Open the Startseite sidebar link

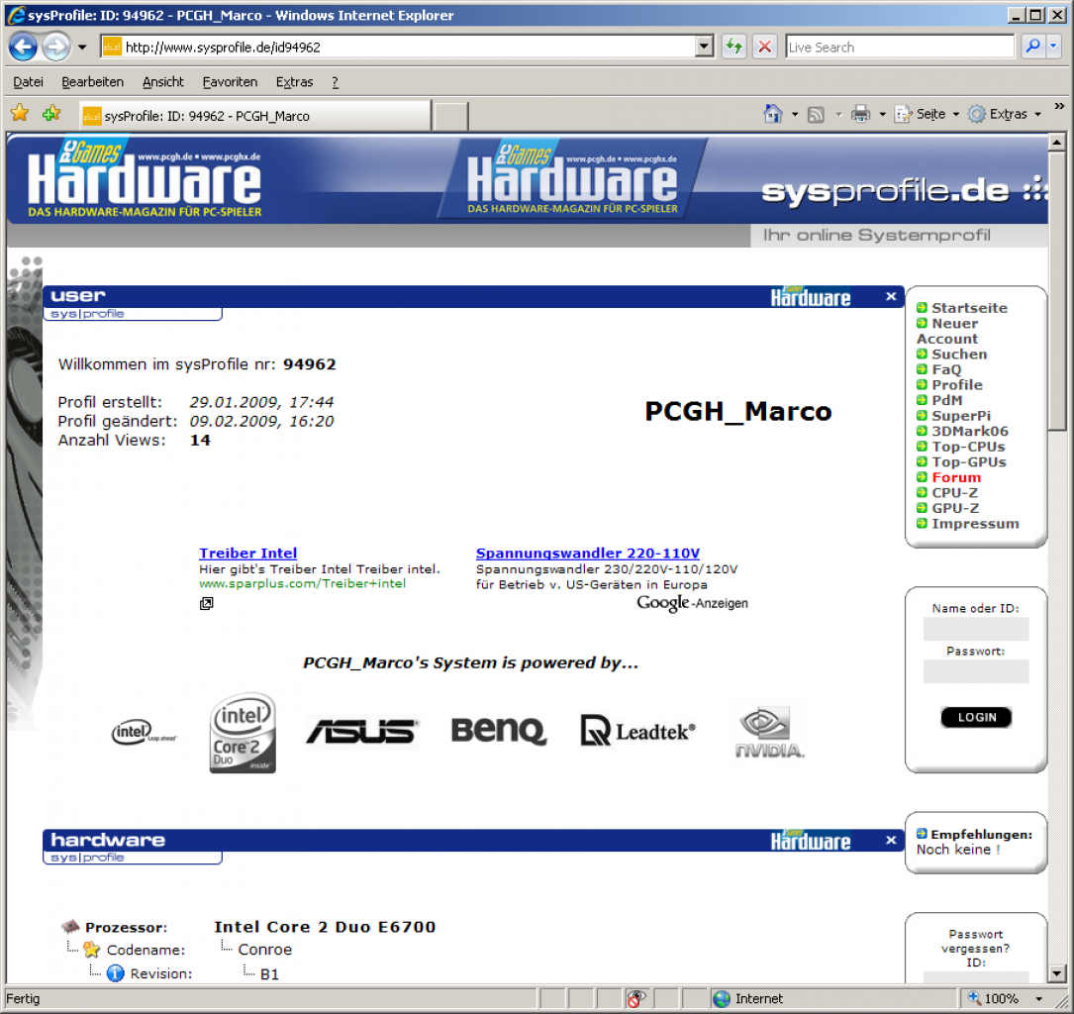click(x=969, y=308)
